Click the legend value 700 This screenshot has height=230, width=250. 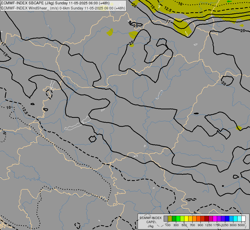193,225
